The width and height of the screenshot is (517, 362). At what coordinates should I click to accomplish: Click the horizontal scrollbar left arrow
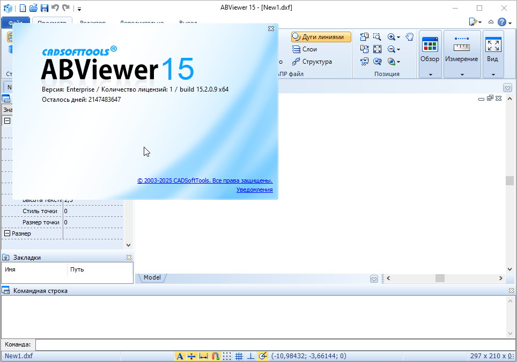pyautogui.click(x=388, y=278)
